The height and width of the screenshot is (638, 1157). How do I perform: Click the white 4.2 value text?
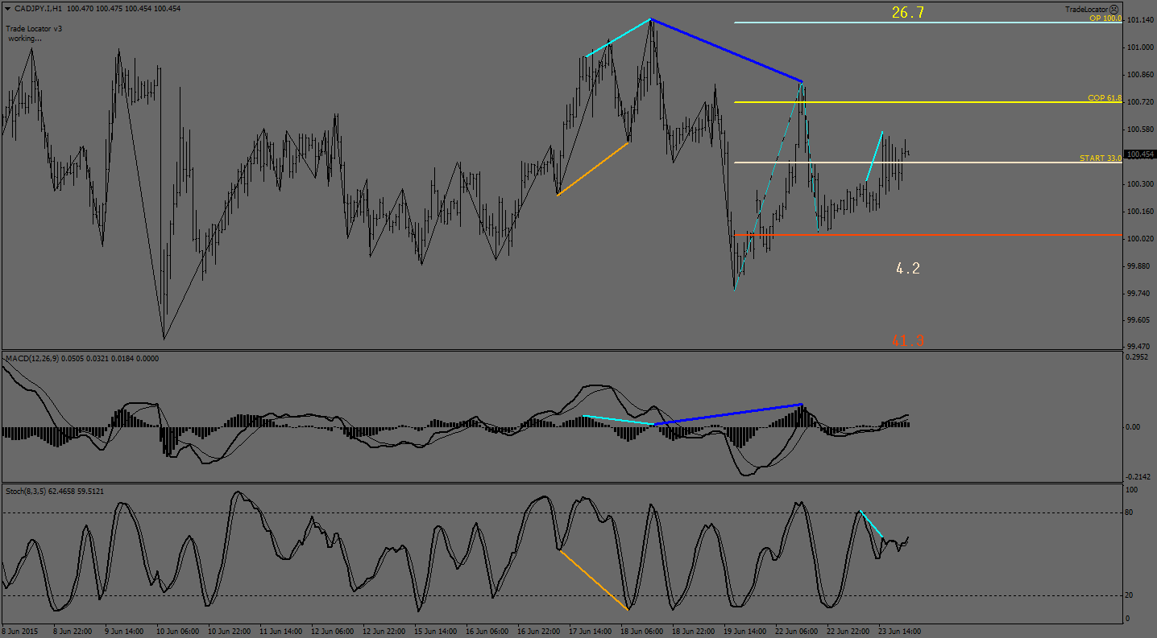tap(907, 269)
